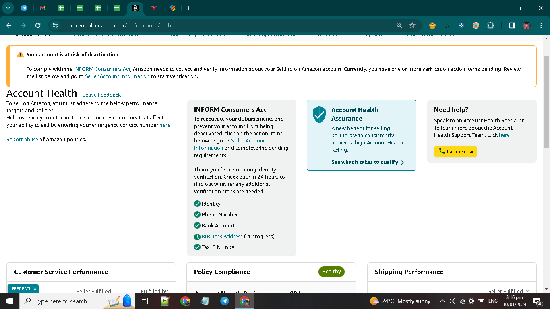The height and width of the screenshot is (309, 550).
Task: Open the Report abuse link
Action: [22, 139]
